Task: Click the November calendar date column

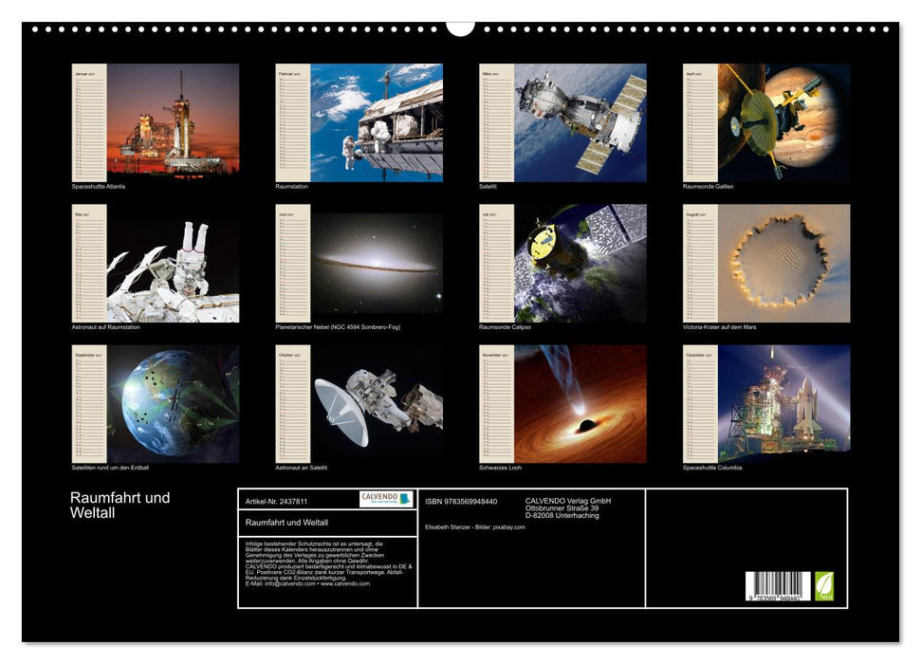Action: pos(497,404)
